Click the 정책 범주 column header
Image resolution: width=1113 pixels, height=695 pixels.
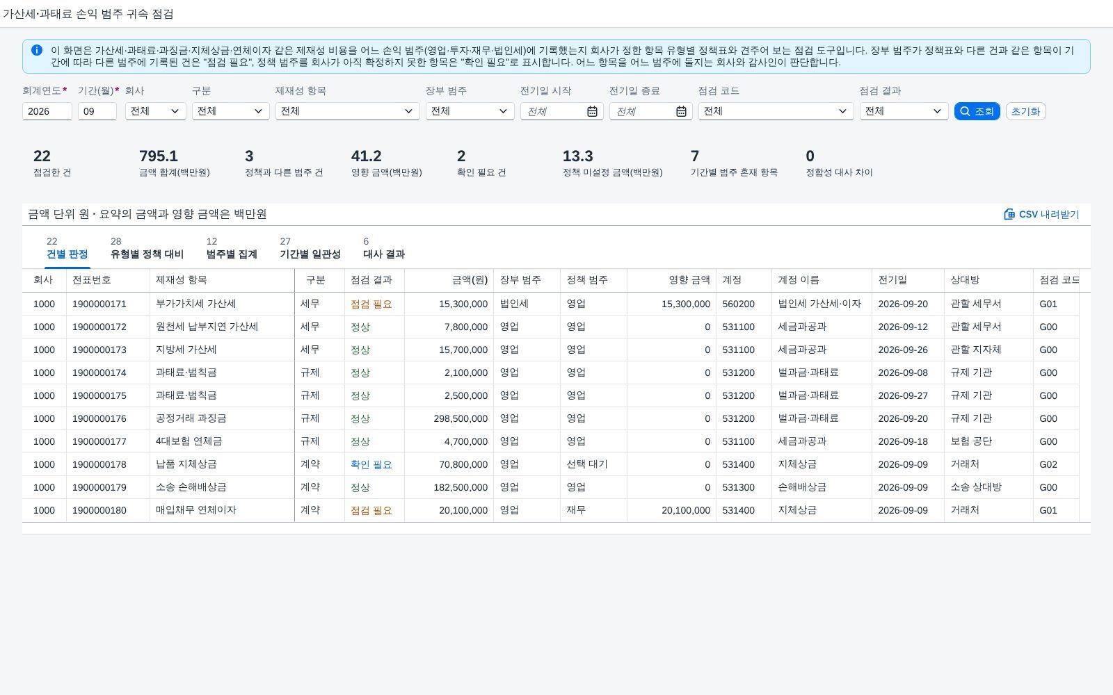(593, 280)
